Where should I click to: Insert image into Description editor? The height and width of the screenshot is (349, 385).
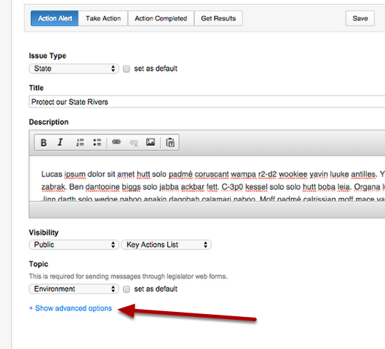(150, 142)
